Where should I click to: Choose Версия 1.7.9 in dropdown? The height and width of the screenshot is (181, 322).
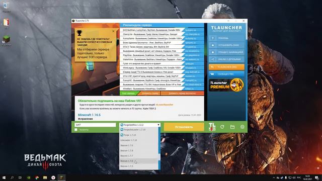pos(139,145)
